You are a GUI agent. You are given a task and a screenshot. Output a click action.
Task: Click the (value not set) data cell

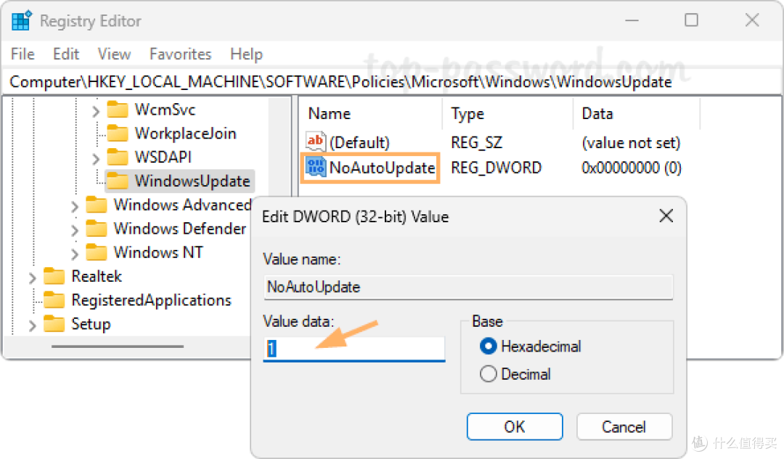pos(631,142)
